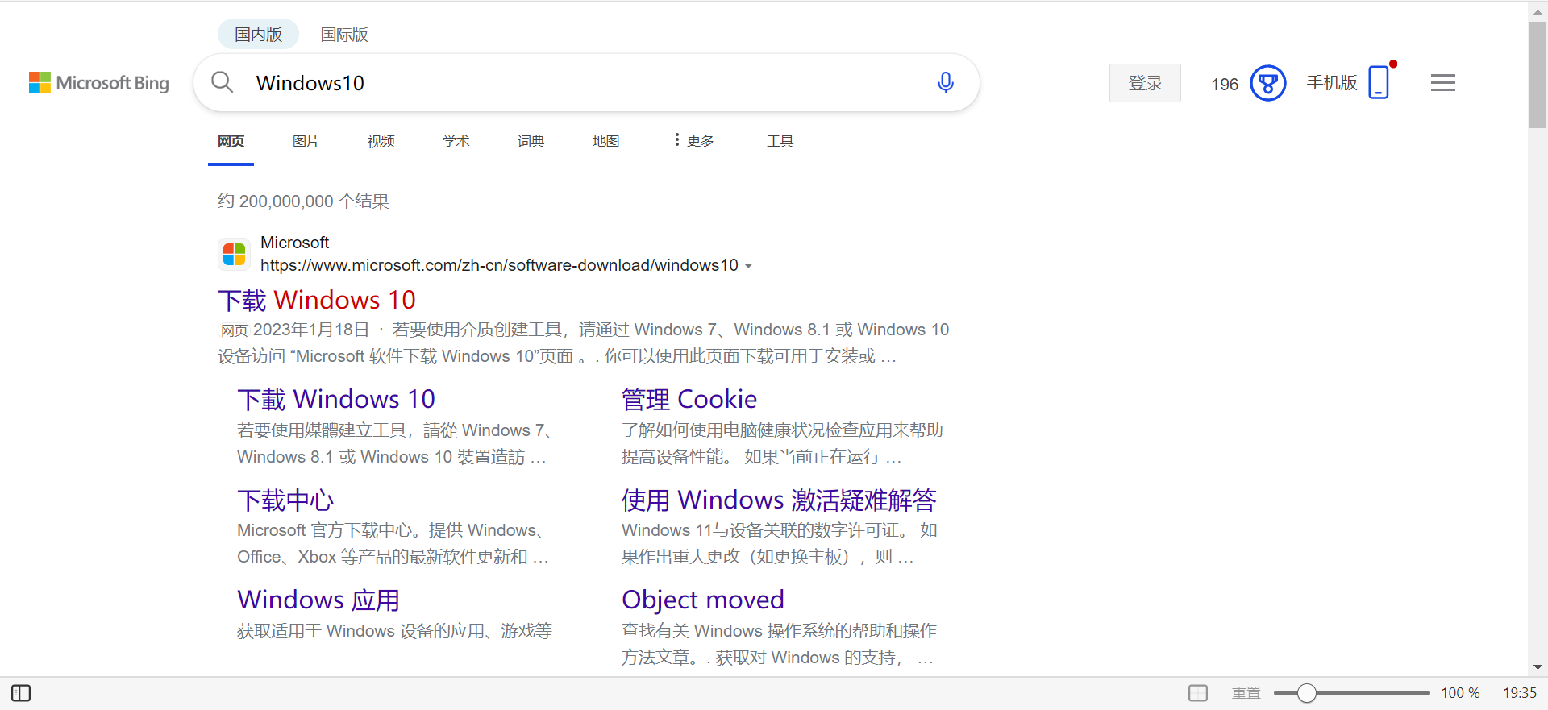Click the three-dot 更多 icon

[x=676, y=140]
